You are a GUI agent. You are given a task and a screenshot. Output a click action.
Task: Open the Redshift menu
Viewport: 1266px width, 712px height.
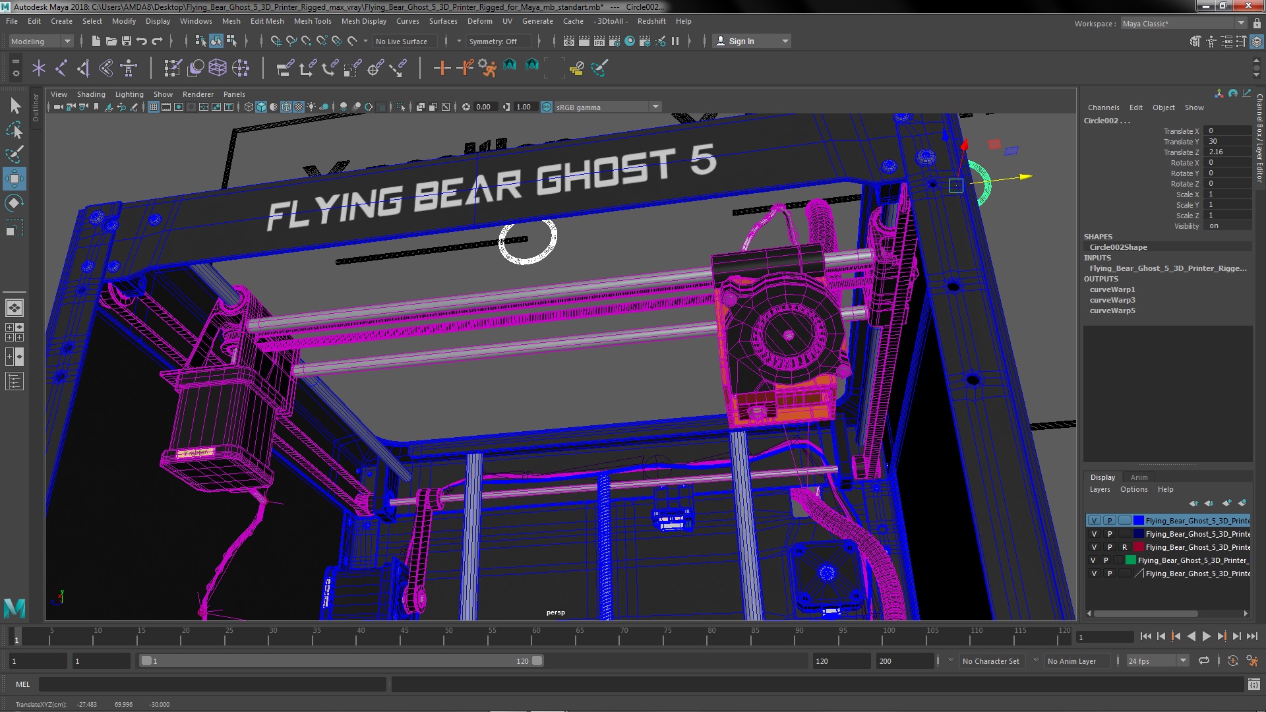pyautogui.click(x=651, y=21)
